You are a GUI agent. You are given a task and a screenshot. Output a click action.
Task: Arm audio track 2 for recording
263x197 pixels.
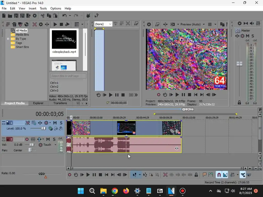27,139
